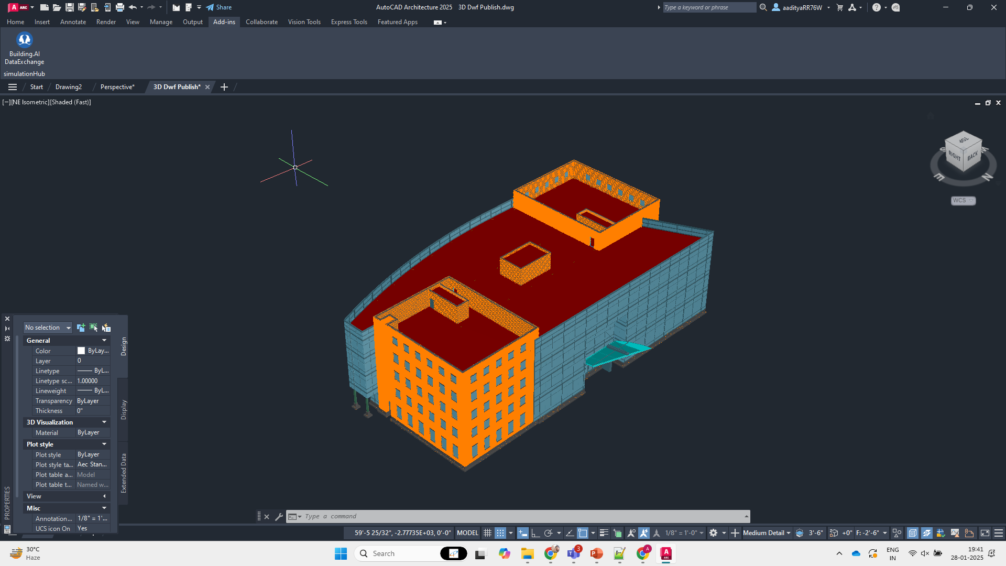Toggle the drawing grid display in status bar
The width and height of the screenshot is (1006, 566).
pos(487,533)
